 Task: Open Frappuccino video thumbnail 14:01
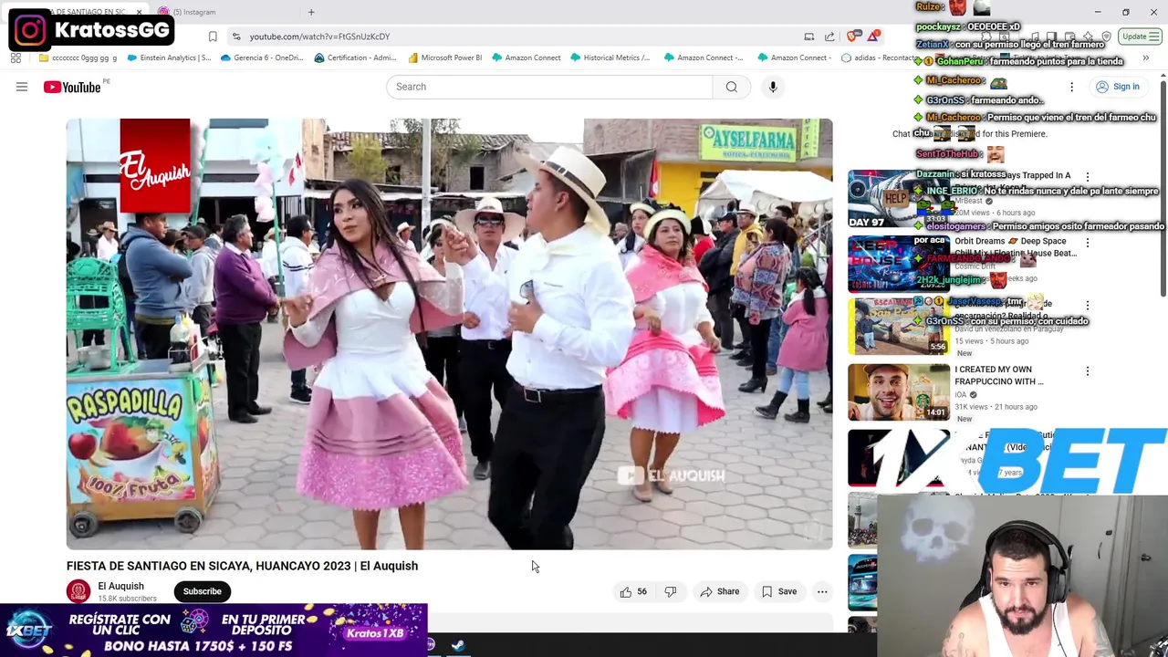pyautogui.click(x=899, y=392)
